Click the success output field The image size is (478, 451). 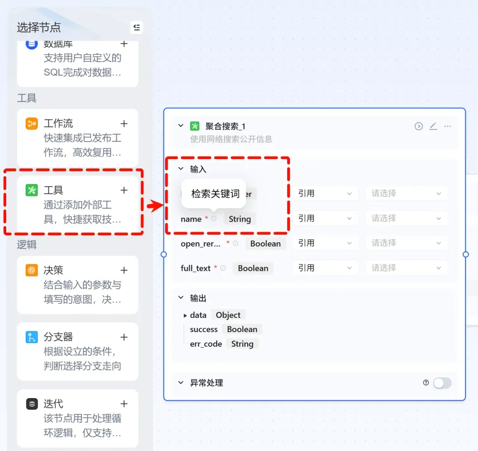point(204,329)
